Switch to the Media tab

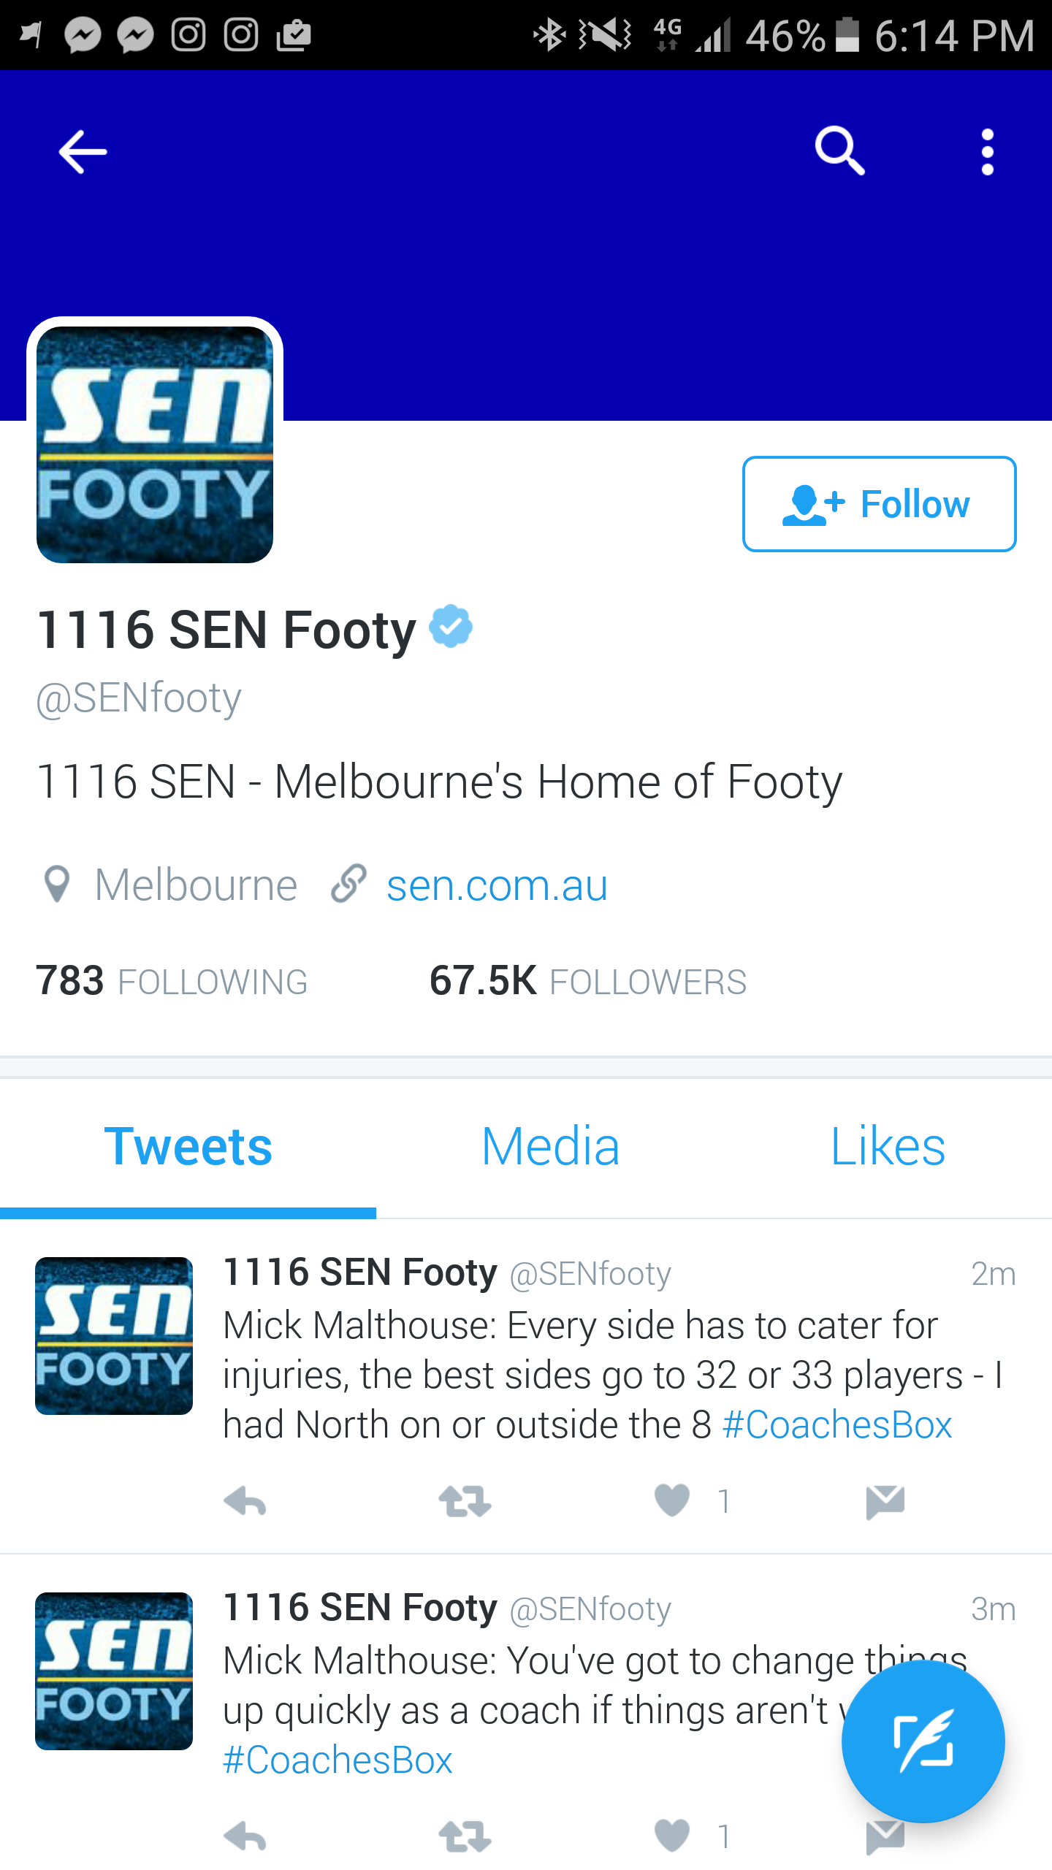(x=550, y=1146)
